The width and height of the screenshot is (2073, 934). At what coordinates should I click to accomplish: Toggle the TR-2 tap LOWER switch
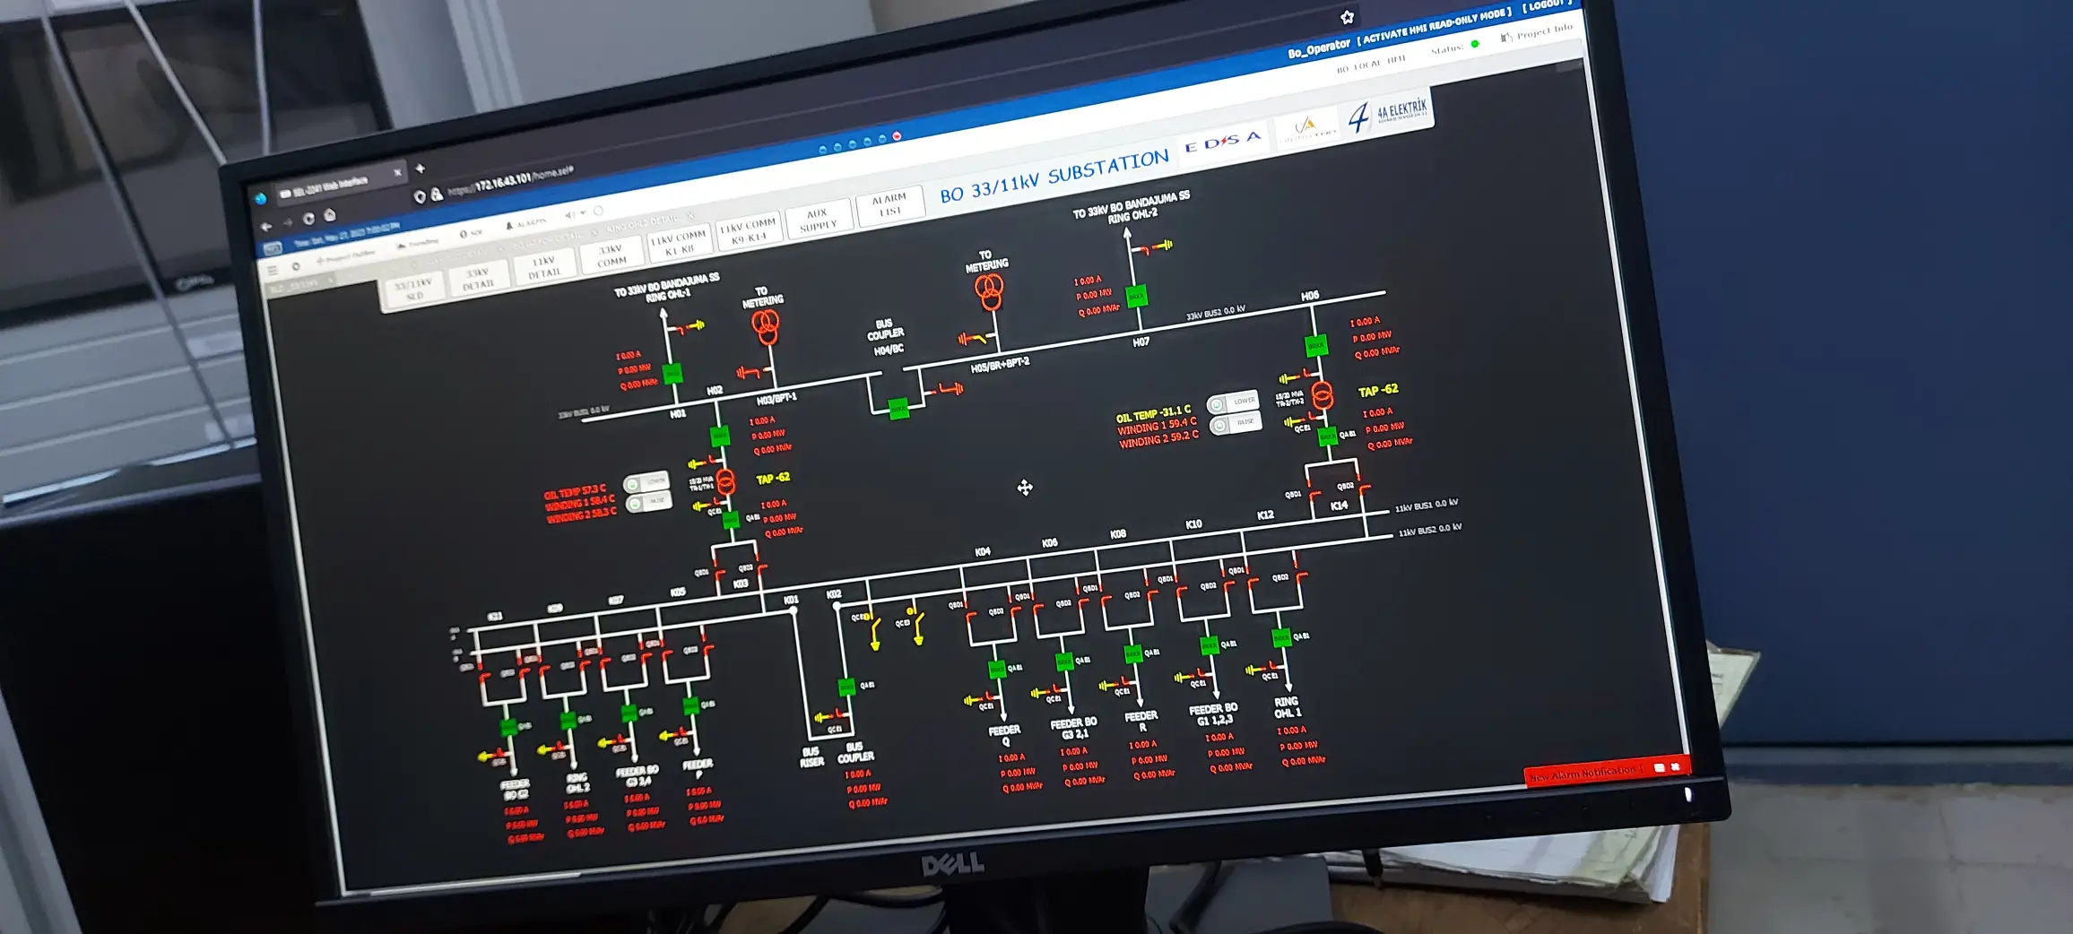(x=1234, y=402)
